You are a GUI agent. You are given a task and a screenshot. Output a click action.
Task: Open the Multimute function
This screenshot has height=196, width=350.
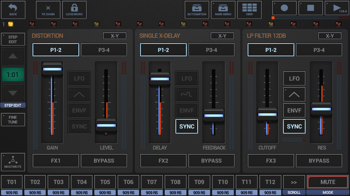(x=13, y=162)
